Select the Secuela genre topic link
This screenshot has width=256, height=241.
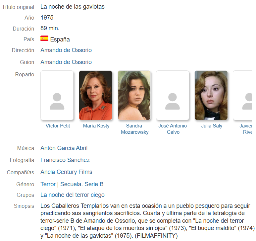coord(71,184)
